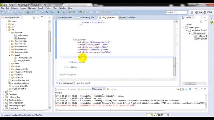Click the Quick Access search field

tap(176, 12)
